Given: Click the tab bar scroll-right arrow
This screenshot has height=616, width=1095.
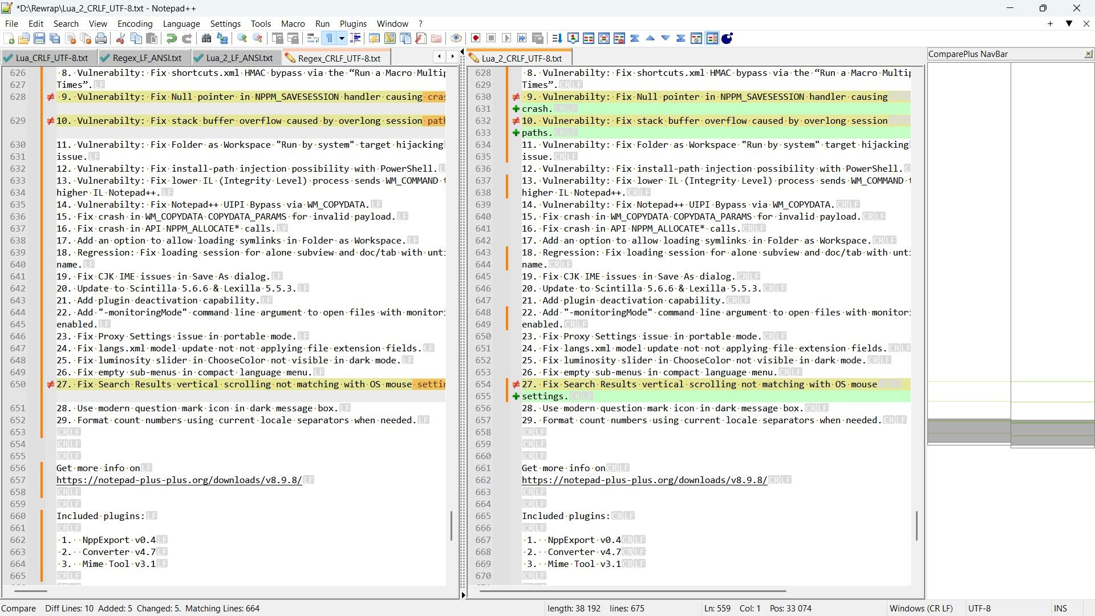Looking at the screenshot, I should 452,56.
